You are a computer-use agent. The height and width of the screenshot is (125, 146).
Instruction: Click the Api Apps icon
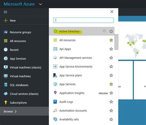click(x=55, y=49)
